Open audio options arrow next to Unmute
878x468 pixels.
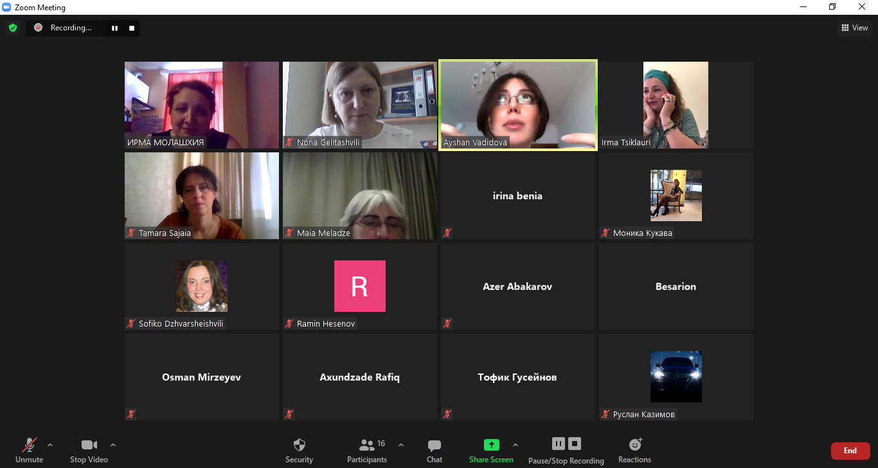coord(50,445)
